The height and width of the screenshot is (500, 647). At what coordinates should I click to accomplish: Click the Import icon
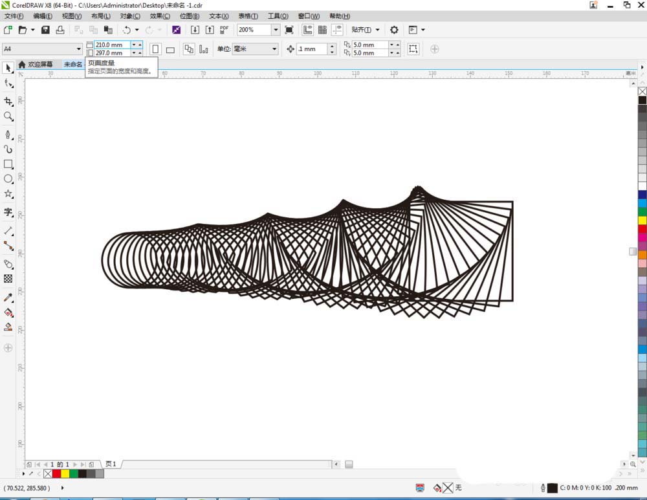(195, 30)
